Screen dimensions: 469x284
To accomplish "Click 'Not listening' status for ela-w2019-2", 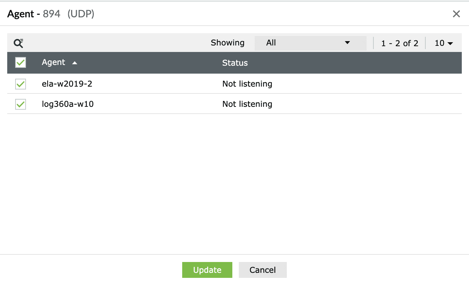I will [247, 84].
